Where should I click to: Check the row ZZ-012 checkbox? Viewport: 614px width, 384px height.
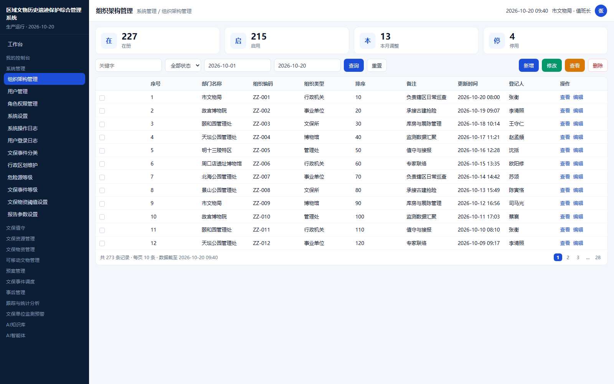(x=102, y=243)
